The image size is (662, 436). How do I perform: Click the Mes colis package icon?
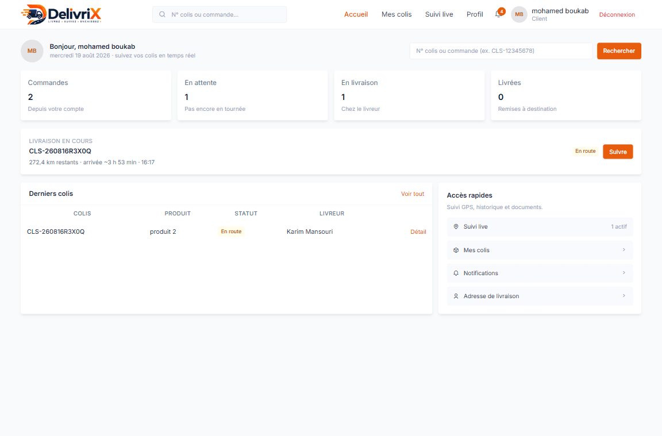456,250
